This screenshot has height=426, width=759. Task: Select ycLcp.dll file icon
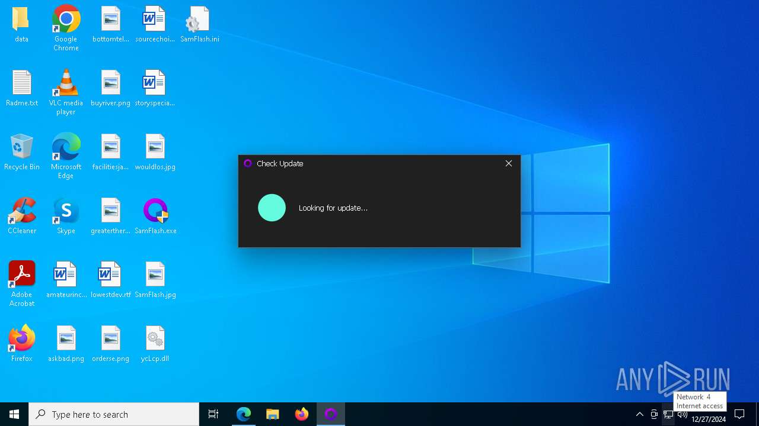(x=155, y=344)
